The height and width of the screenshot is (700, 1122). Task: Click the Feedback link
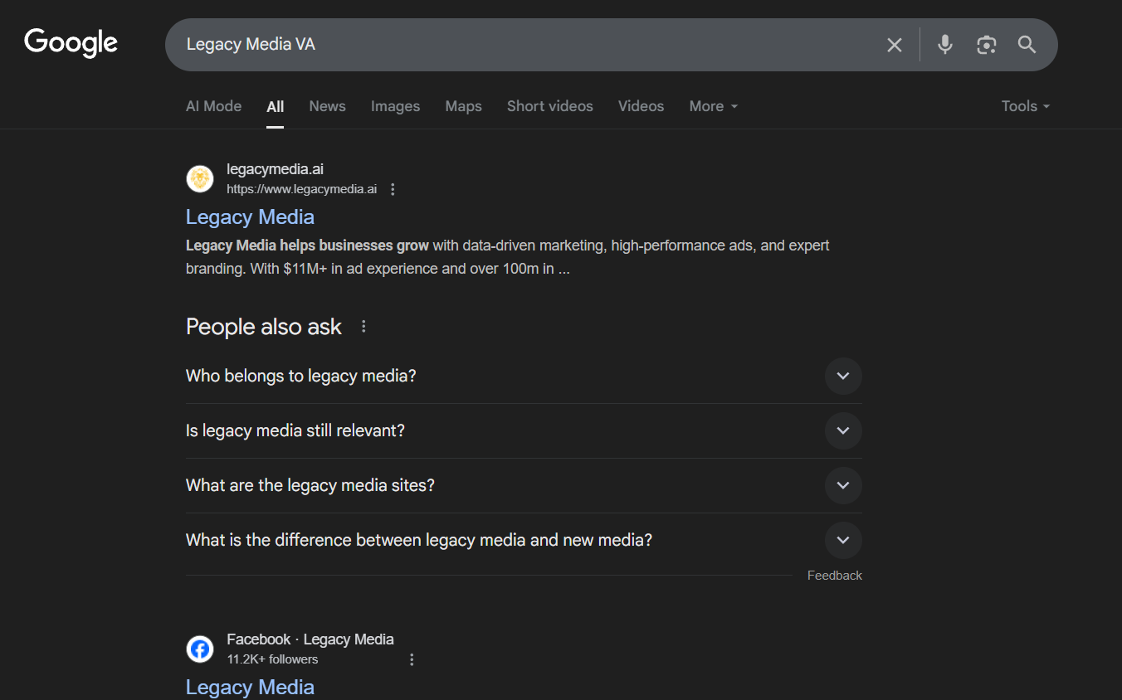(x=835, y=576)
